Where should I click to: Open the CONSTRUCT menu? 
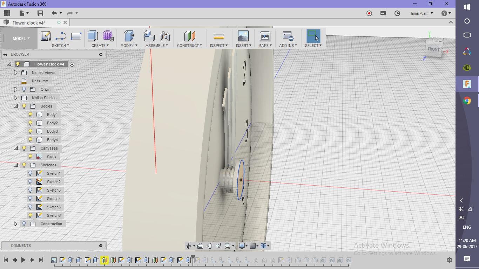pyautogui.click(x=189, y=46)
